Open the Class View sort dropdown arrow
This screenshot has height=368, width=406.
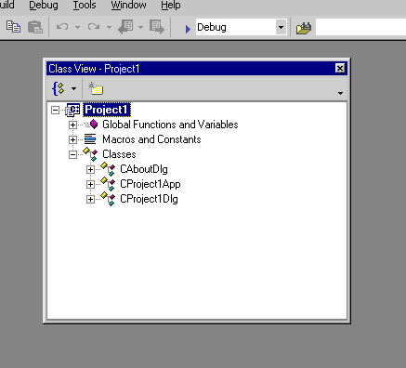[x=73, y=89]
